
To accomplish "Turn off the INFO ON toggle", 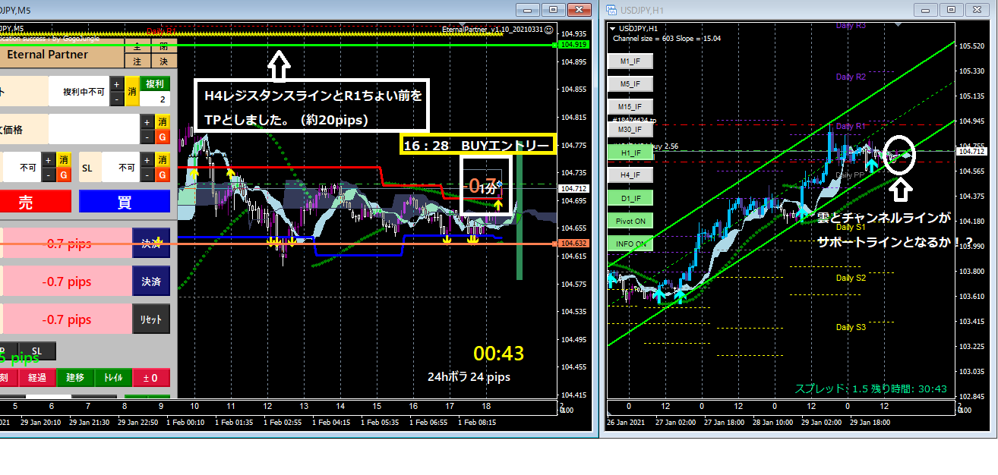I will pyautogui.click(x=630, y=244).
